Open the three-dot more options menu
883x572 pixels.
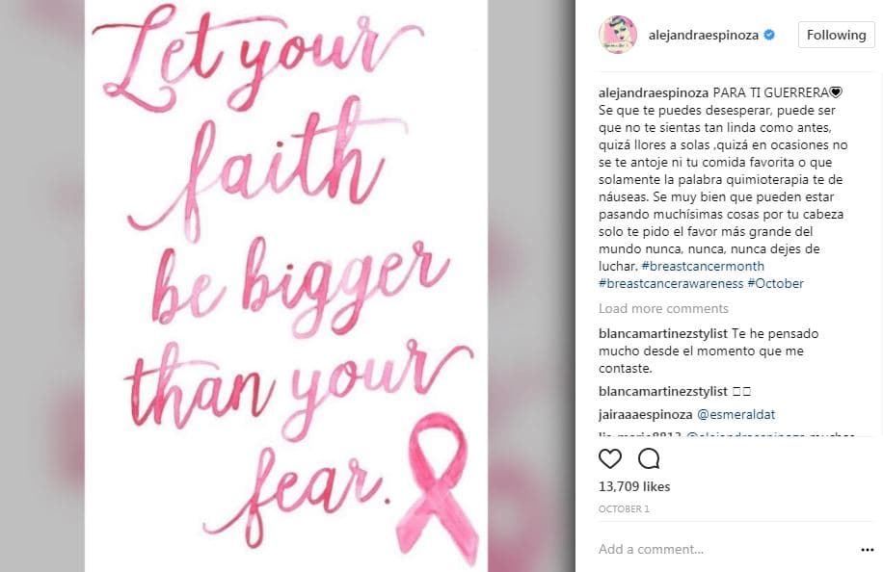pyautogui.click(x=868, y=550)
